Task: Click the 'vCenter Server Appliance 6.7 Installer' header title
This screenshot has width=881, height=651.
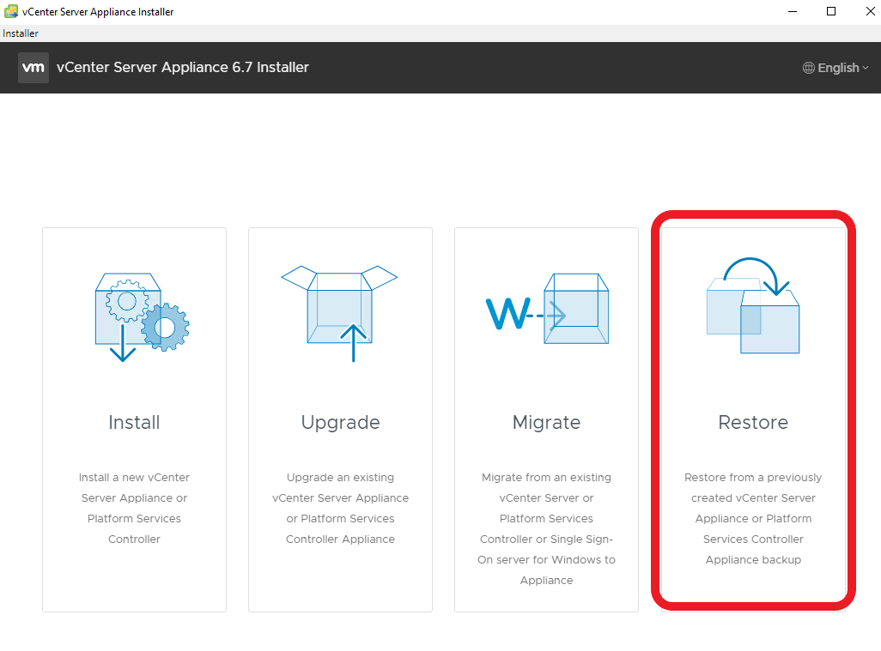Action: point(183,68)
